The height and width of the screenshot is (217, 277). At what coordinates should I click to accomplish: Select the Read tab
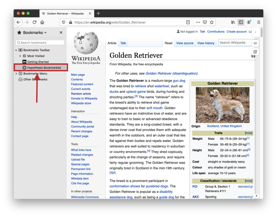click(x=169, y=43)
